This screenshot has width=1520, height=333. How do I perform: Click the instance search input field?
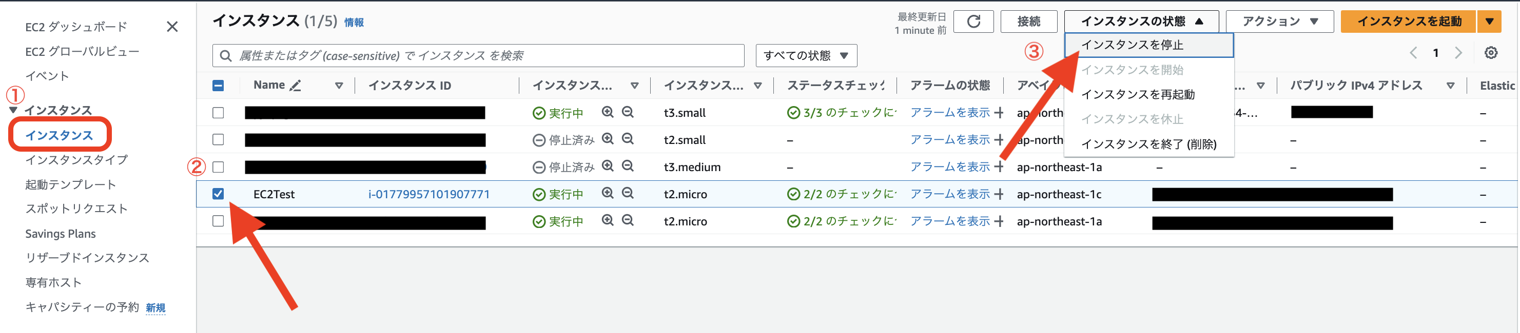[478, 55]
